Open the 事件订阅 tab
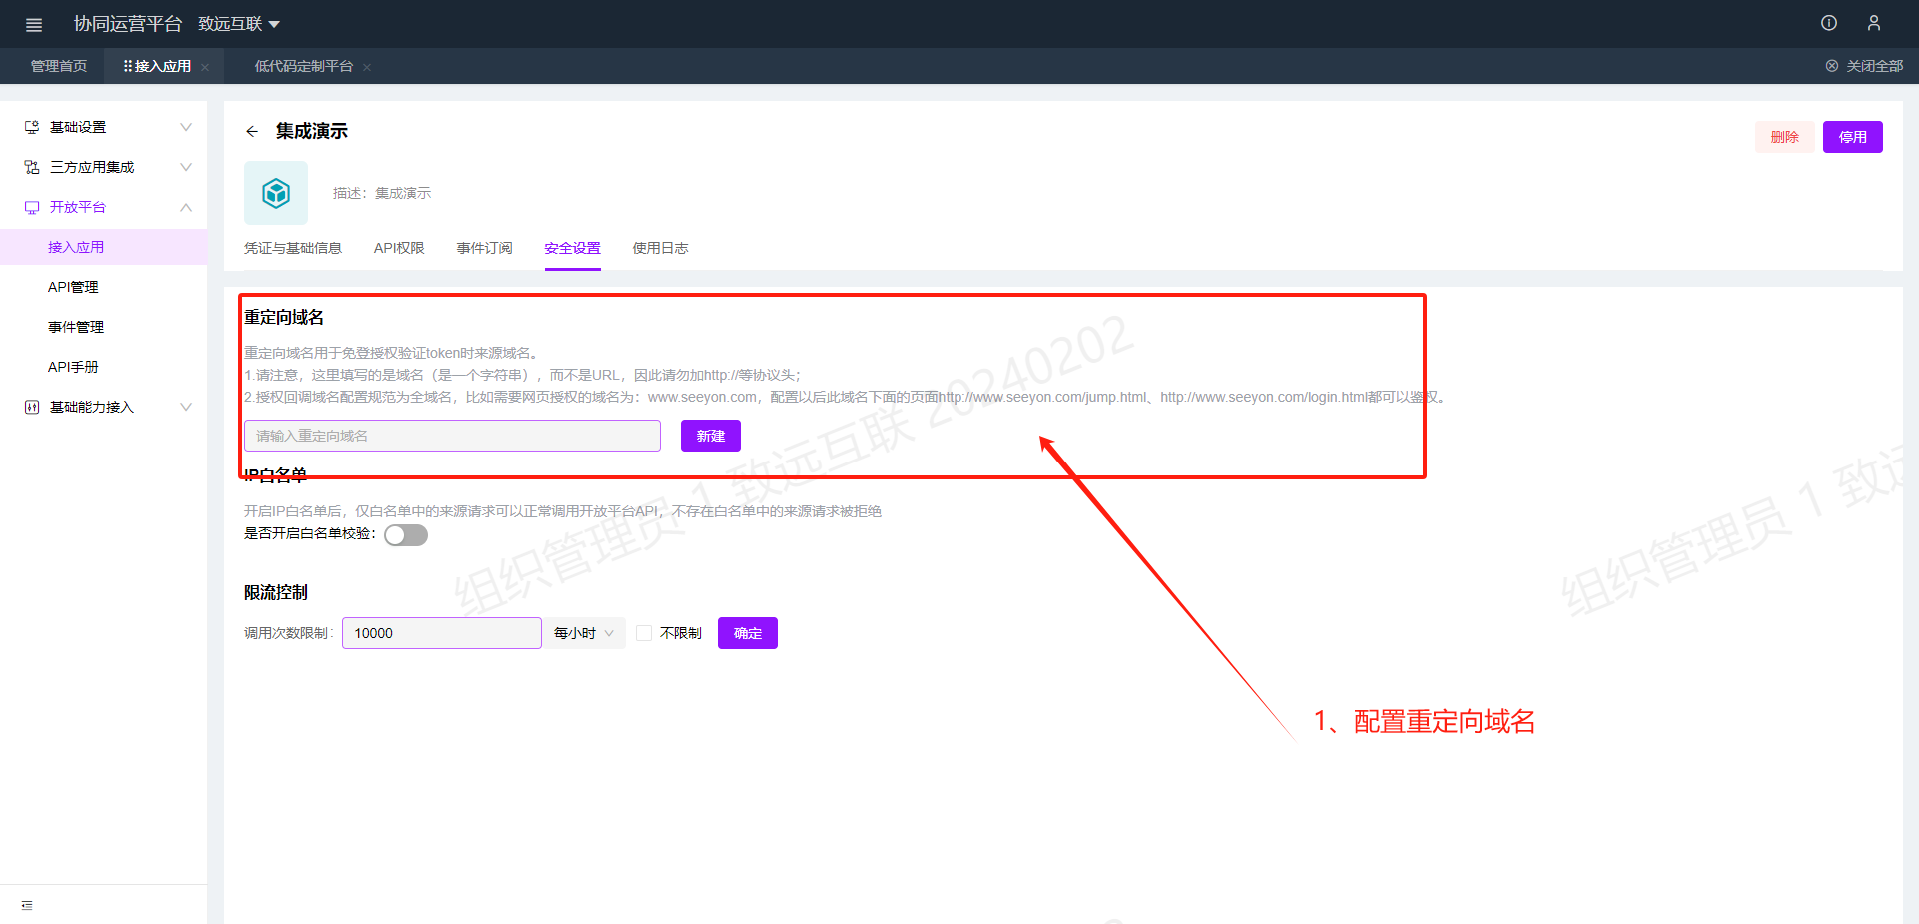 [x=485, y=248]
